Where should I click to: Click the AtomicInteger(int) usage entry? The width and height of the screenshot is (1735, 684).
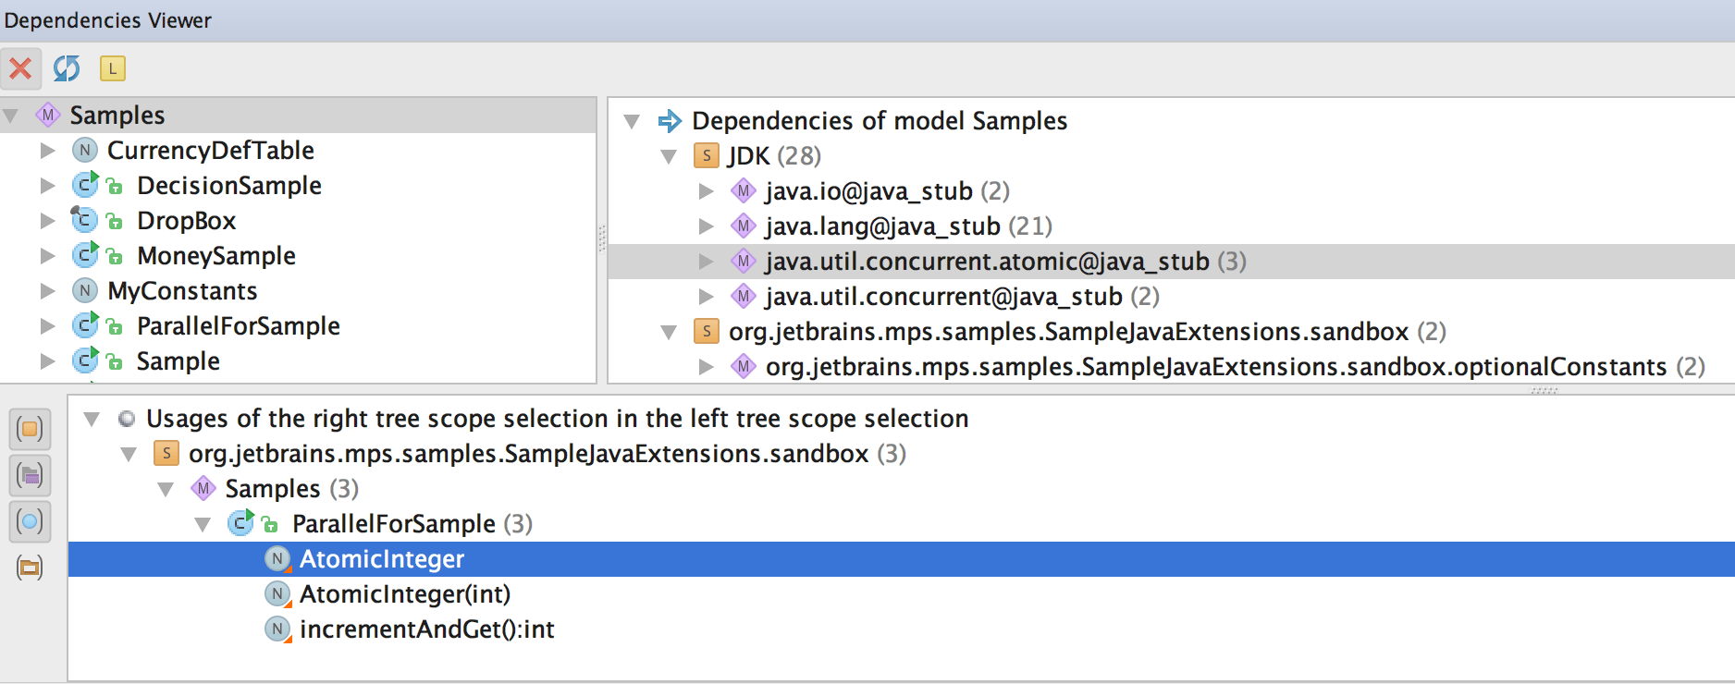tap(404, 594)
